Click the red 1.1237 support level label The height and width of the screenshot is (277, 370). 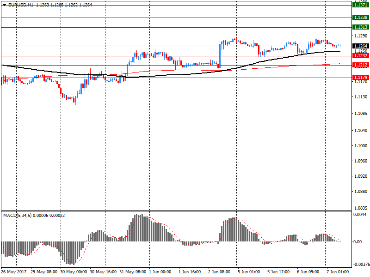tap(361, 55)
